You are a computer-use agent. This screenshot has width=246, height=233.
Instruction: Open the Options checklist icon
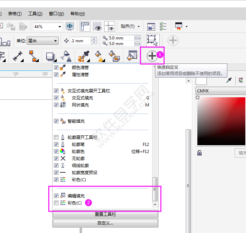coord(163,26)
